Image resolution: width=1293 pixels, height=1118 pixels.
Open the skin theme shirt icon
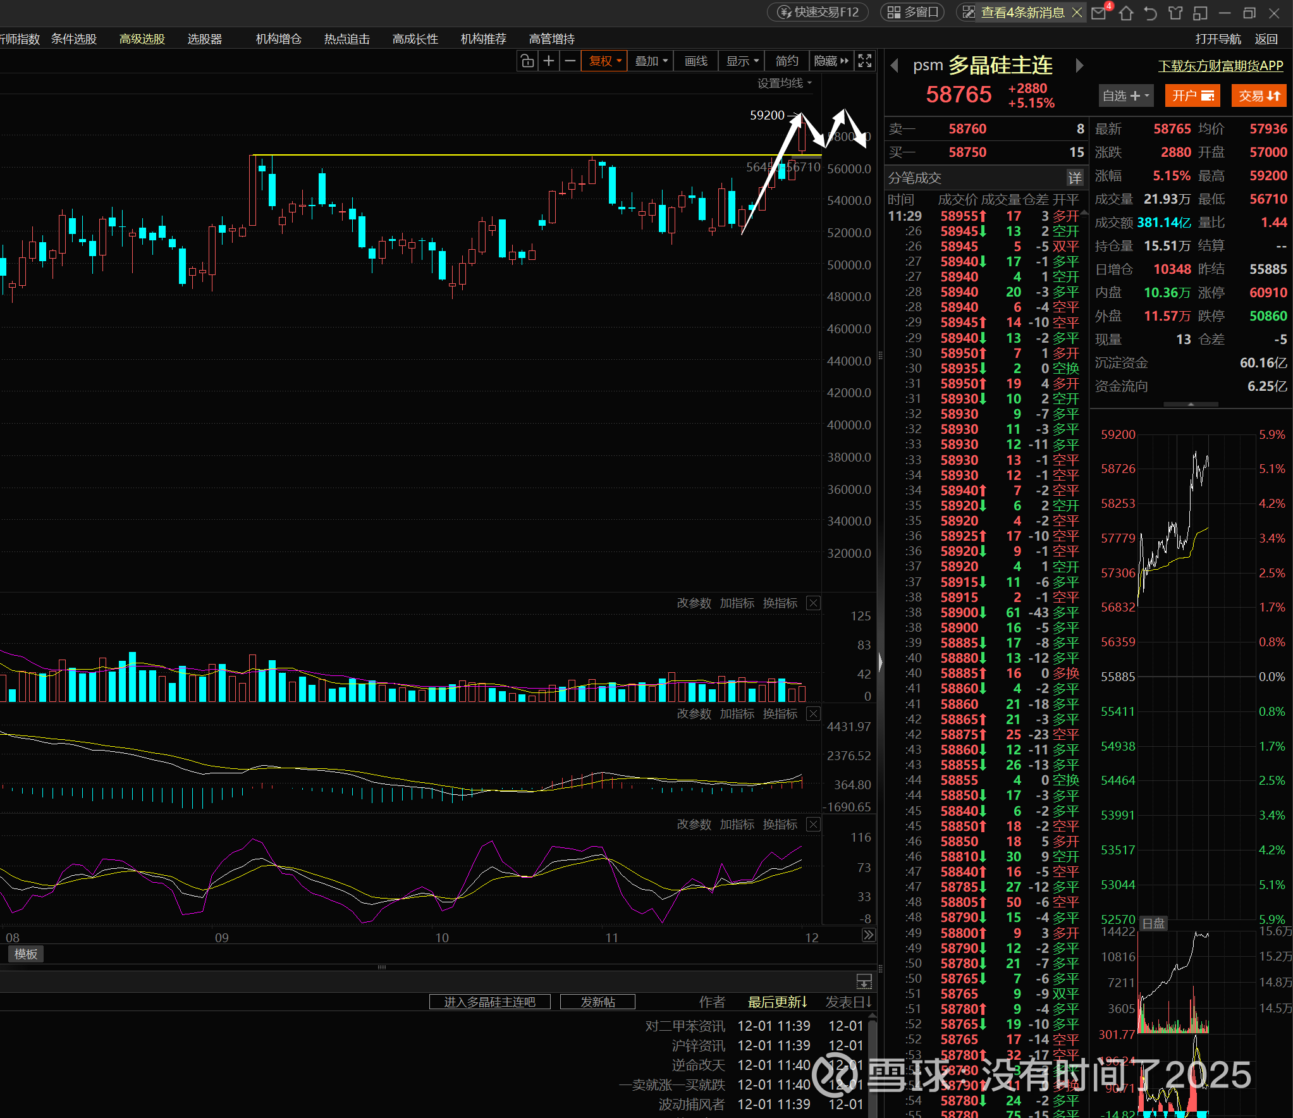click(1175, 13)
